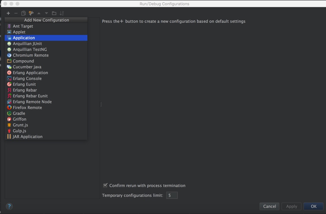Screen dimensions: 326x214
Task: Click the move up arrow icon
Action: pos(39,13)
